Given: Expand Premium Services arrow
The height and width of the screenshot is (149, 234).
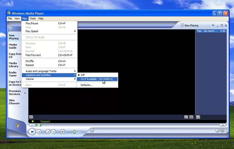Looking at the screenshot, I should [x=25, y=93].
